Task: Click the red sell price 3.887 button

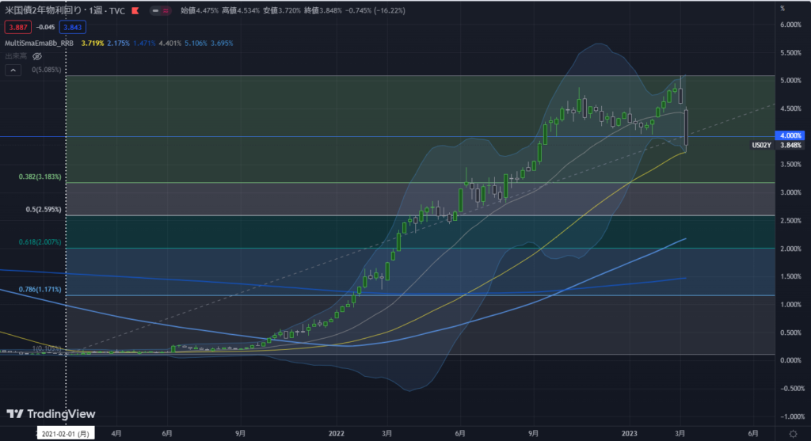Action: coord(17,27)
